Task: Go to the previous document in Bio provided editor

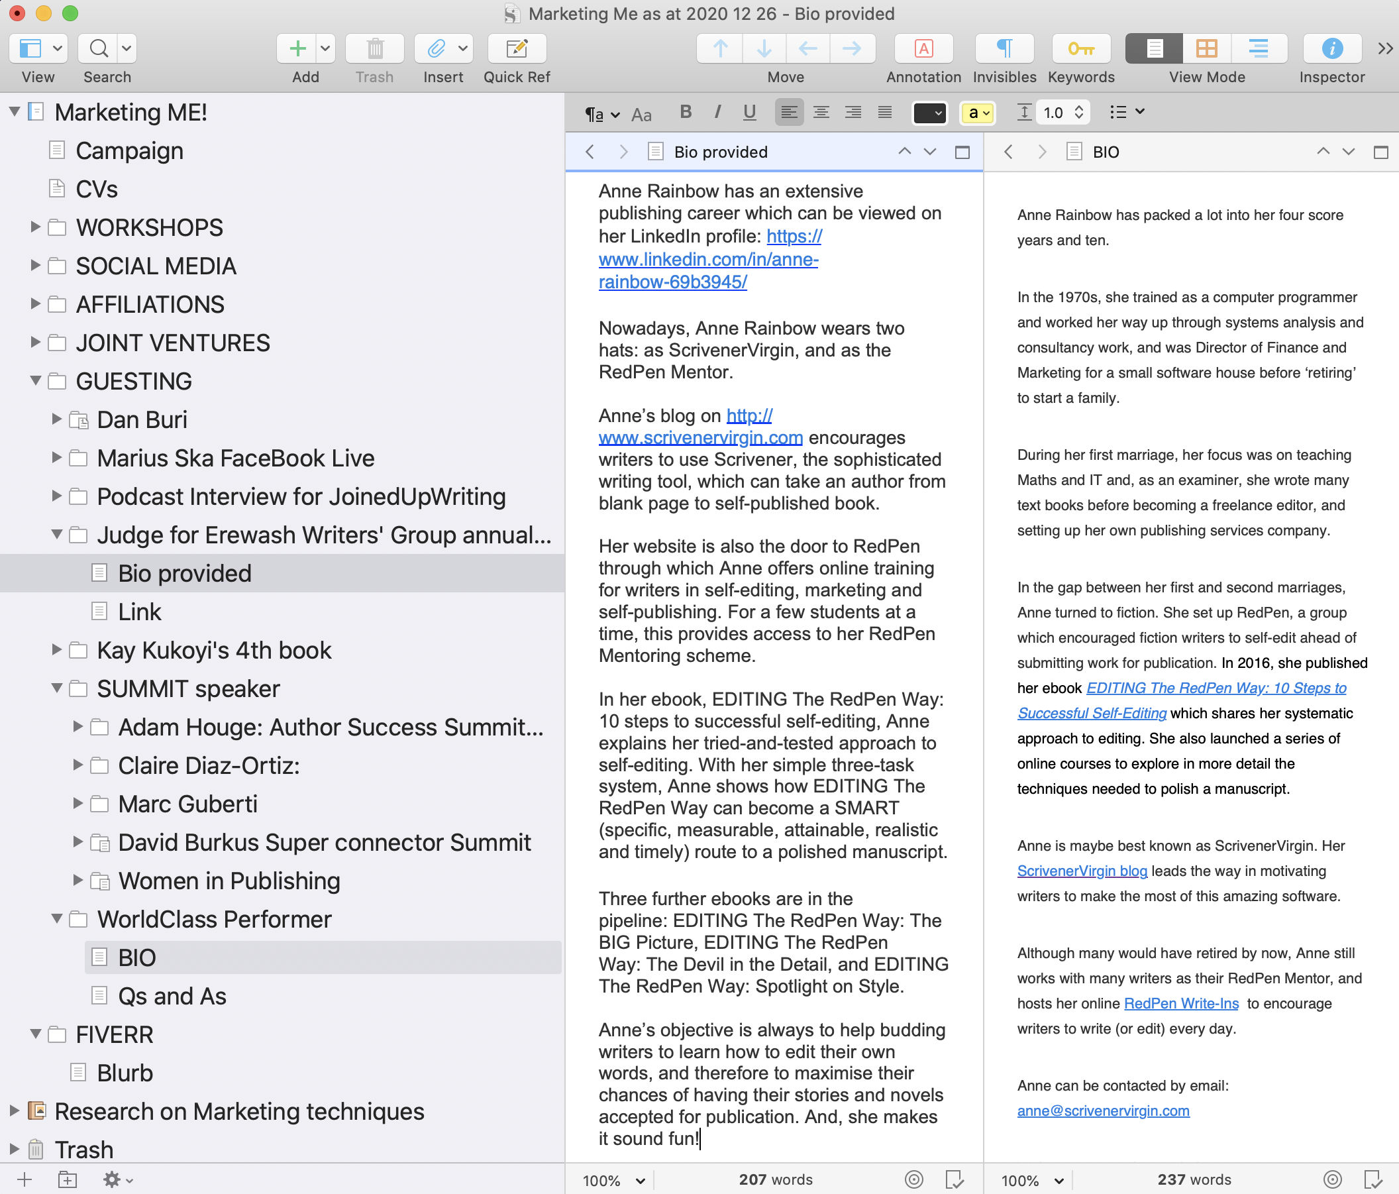Action: click(904, 152)
